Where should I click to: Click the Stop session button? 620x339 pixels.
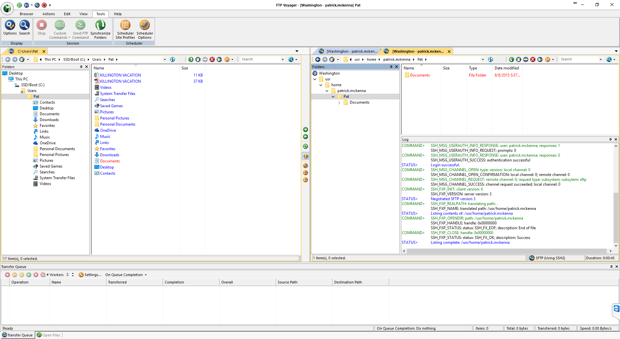[x=41, y=28]
